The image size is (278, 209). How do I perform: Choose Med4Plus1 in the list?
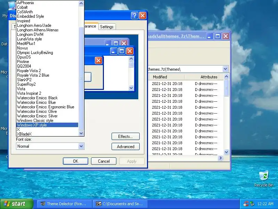coord(47,44)
